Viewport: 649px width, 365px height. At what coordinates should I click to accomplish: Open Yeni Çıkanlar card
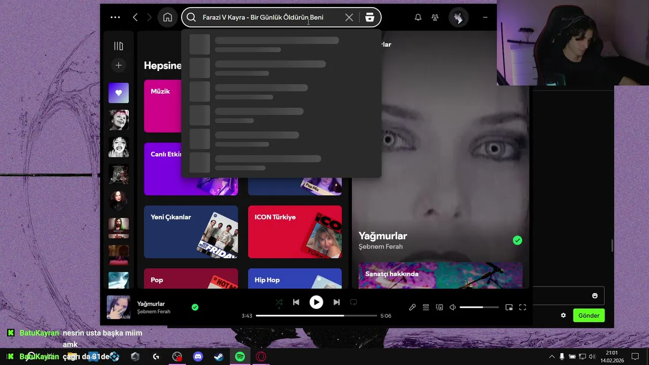click(191, 232)
